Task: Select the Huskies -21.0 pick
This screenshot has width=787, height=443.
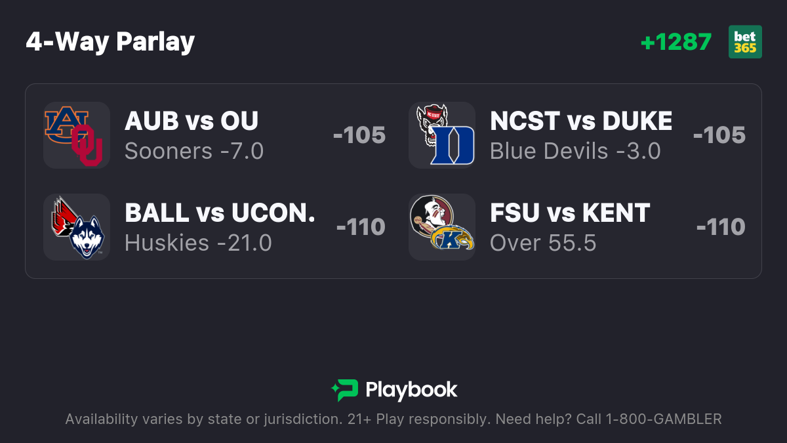Action: tap(198, 243)
